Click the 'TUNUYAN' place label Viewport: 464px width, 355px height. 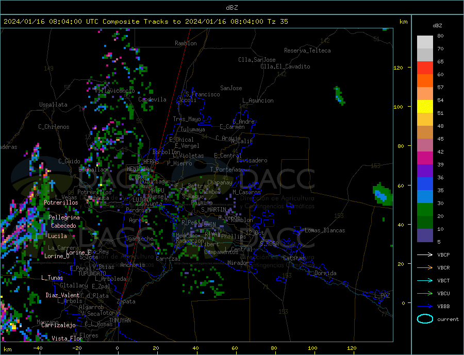pos(120,320)
